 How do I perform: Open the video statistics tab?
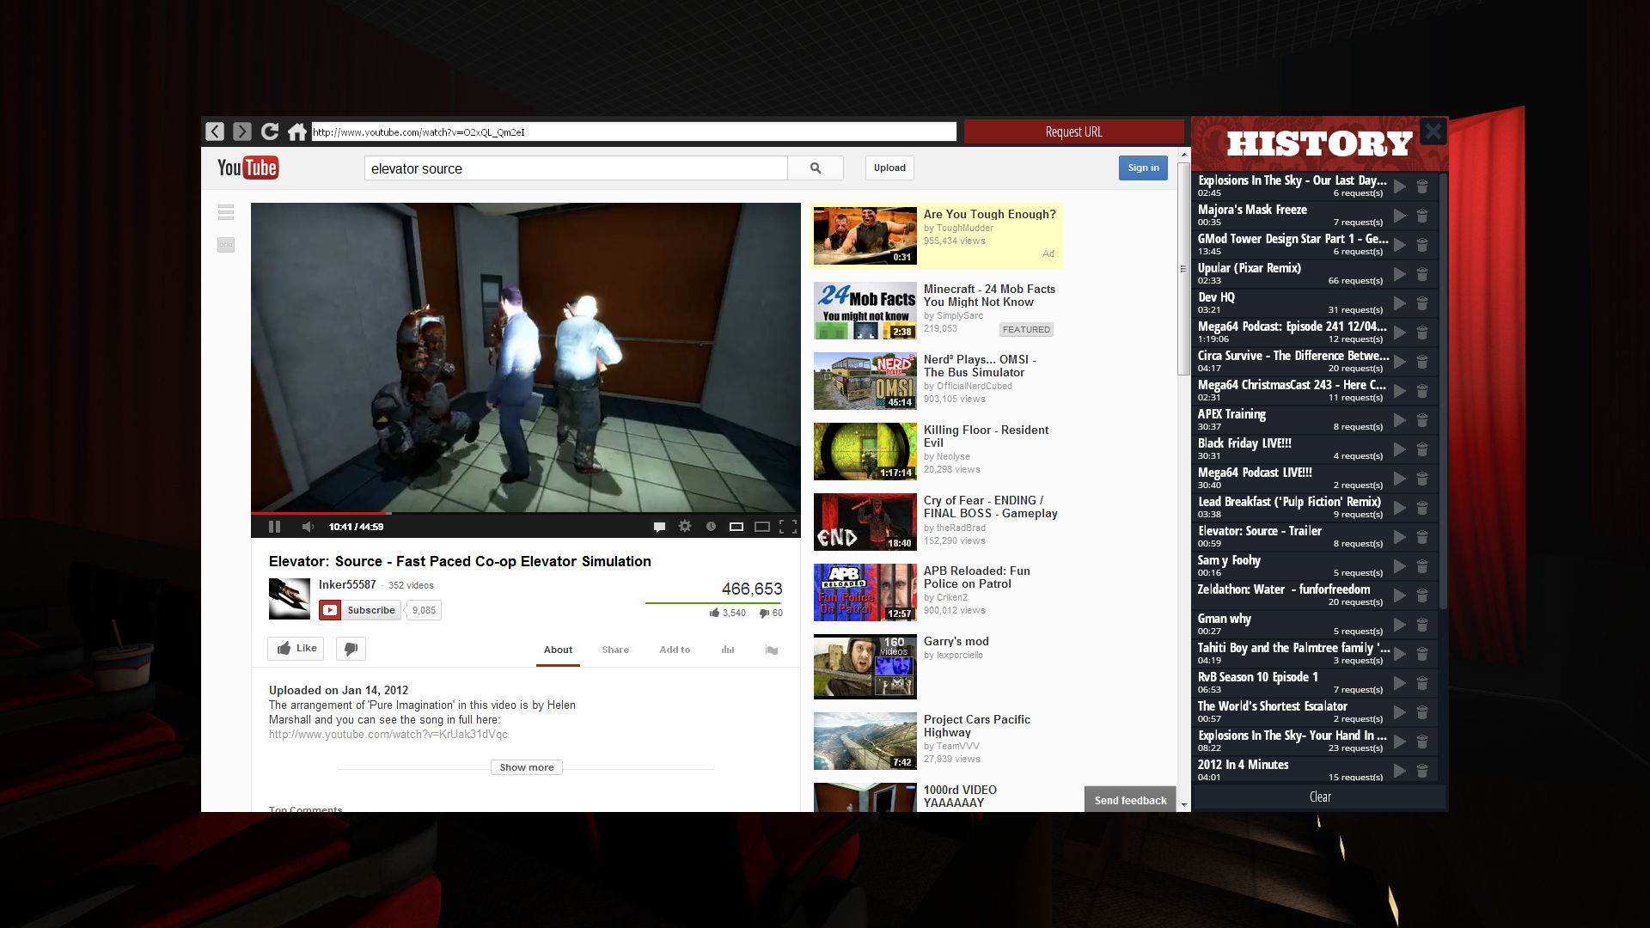[728, 650]
